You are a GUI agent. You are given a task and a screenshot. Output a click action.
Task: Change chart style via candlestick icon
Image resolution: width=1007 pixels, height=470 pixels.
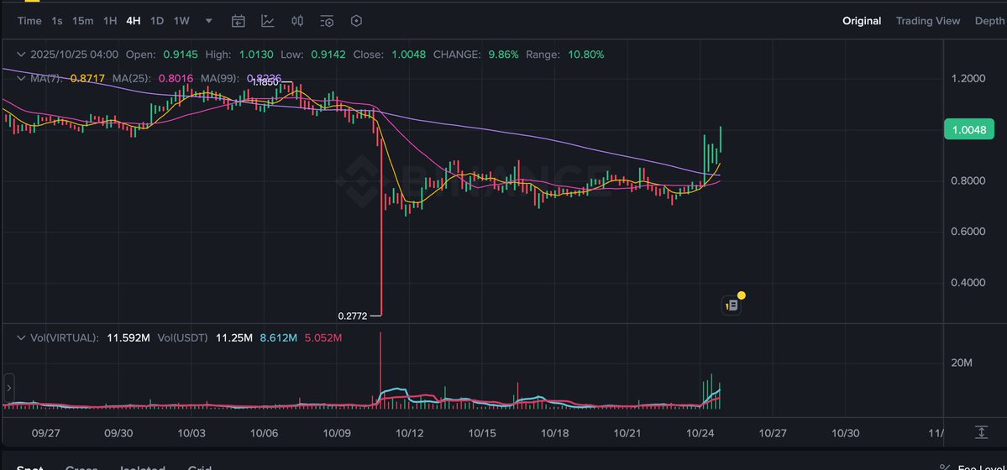point(297,21)
